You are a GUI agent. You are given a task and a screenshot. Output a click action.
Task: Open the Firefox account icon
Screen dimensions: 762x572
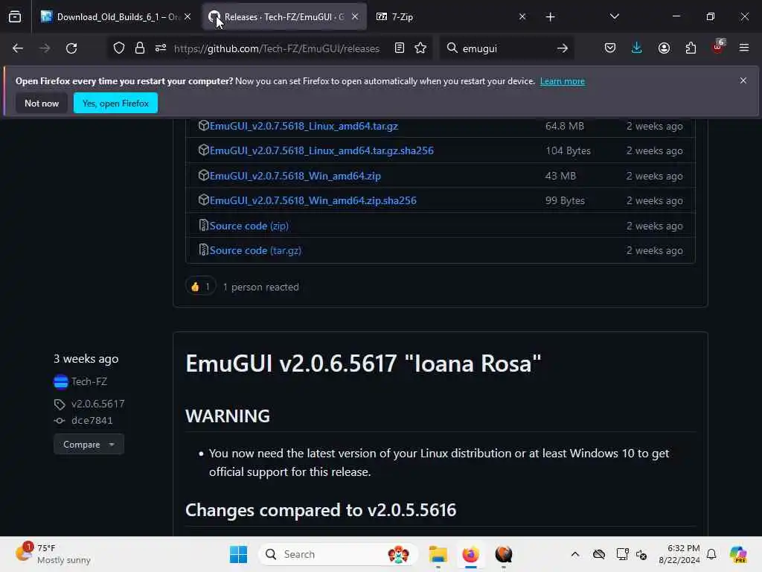(x=664, y=48)
